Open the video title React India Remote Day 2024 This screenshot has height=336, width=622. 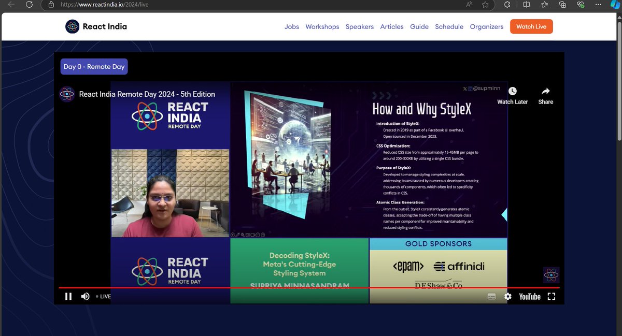click(147, 94)
